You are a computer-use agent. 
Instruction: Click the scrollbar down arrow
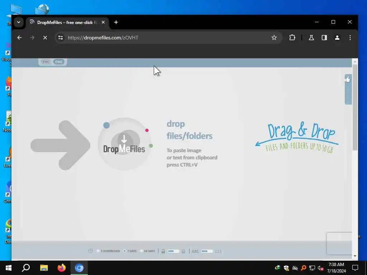(355, 256)
